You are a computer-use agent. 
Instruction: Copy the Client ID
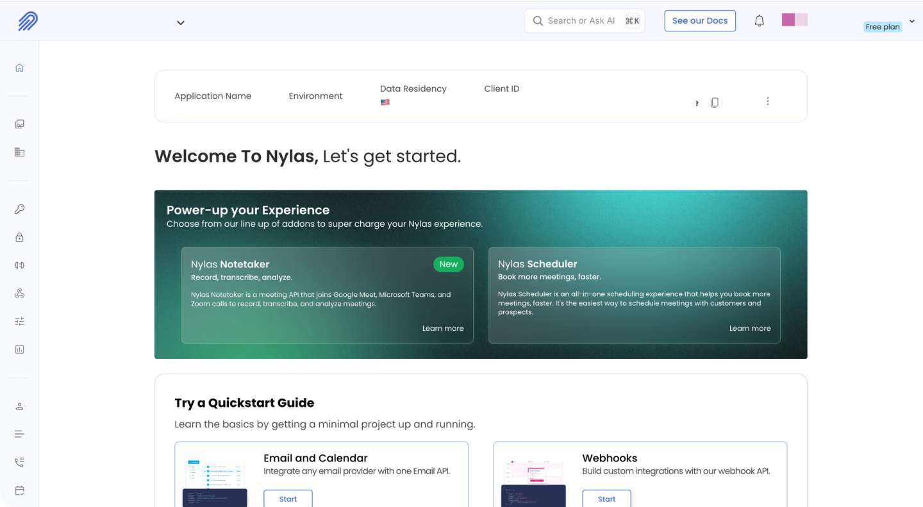pyautogui.click(x=715, y=103)
